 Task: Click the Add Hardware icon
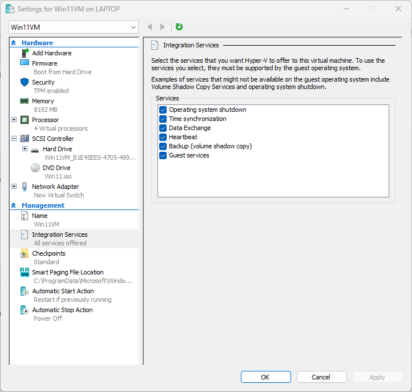pyautogui.click(x=25, y=53)
